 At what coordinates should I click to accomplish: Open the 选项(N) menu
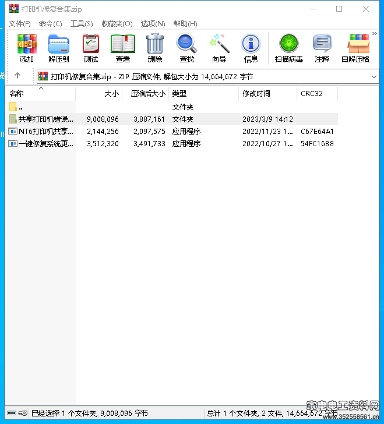pyautogui.click(x=153, y=24)
